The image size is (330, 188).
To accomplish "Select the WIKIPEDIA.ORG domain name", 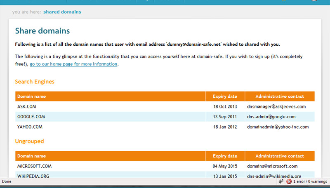I will [x=34, y=176].
